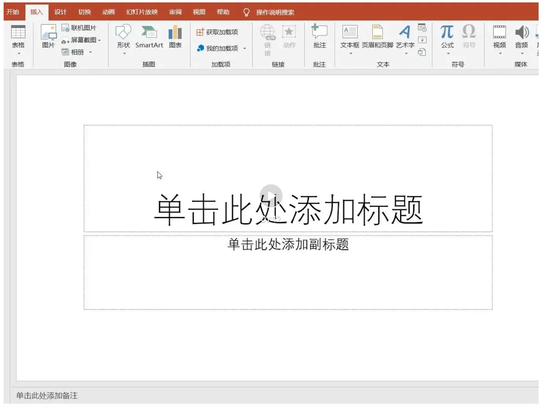This screenshot has height=408, width=541.
Task: Click the 屏幕截图 screenshot camera icon
Action: [x=65, y=40]
